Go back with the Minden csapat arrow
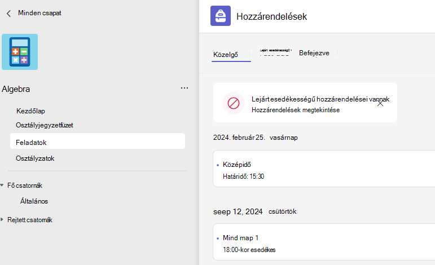This screenshot has width=435, height=265. [8, 14]
